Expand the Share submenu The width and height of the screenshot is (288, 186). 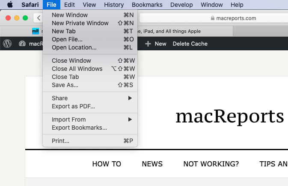coord(90,98)
